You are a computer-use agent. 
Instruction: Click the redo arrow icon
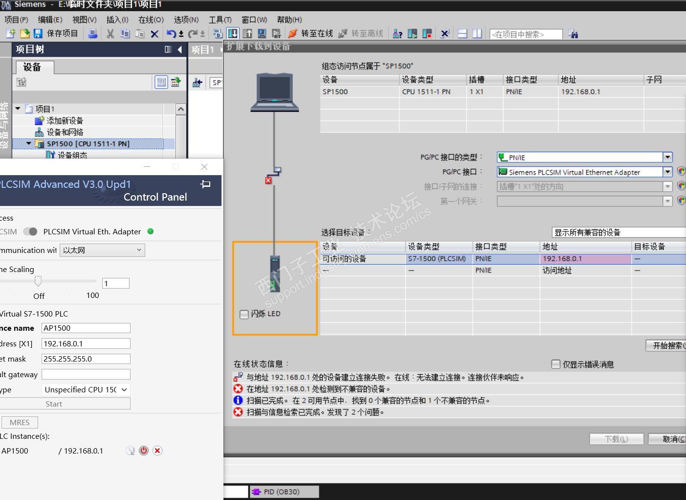[193, 33]
